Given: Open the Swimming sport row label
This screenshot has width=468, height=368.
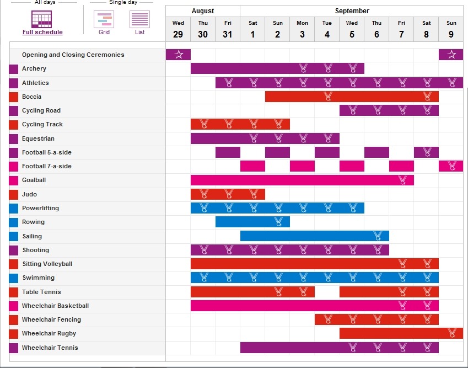Looking at the screenshot, I should (39, 278).
